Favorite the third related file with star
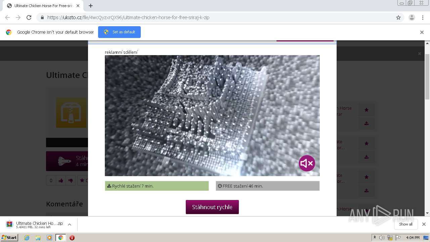 (x=367, y=177)
